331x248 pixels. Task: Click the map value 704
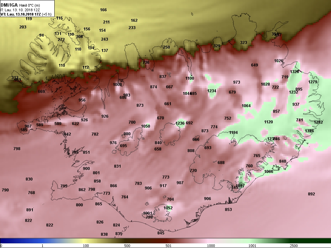pos(170,199)
